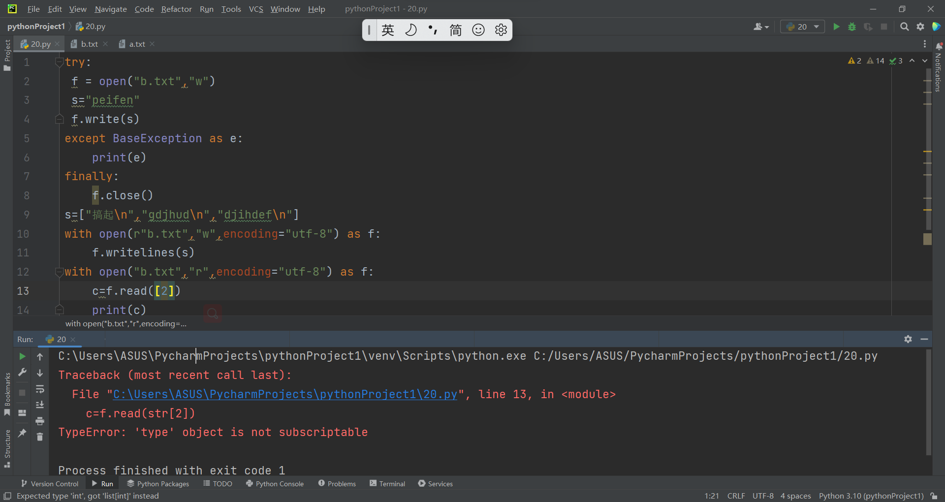The height and width of the screenshot is (502, 945).
Task: Clear all Run console output with trash icon
Action: pos(40,437)
